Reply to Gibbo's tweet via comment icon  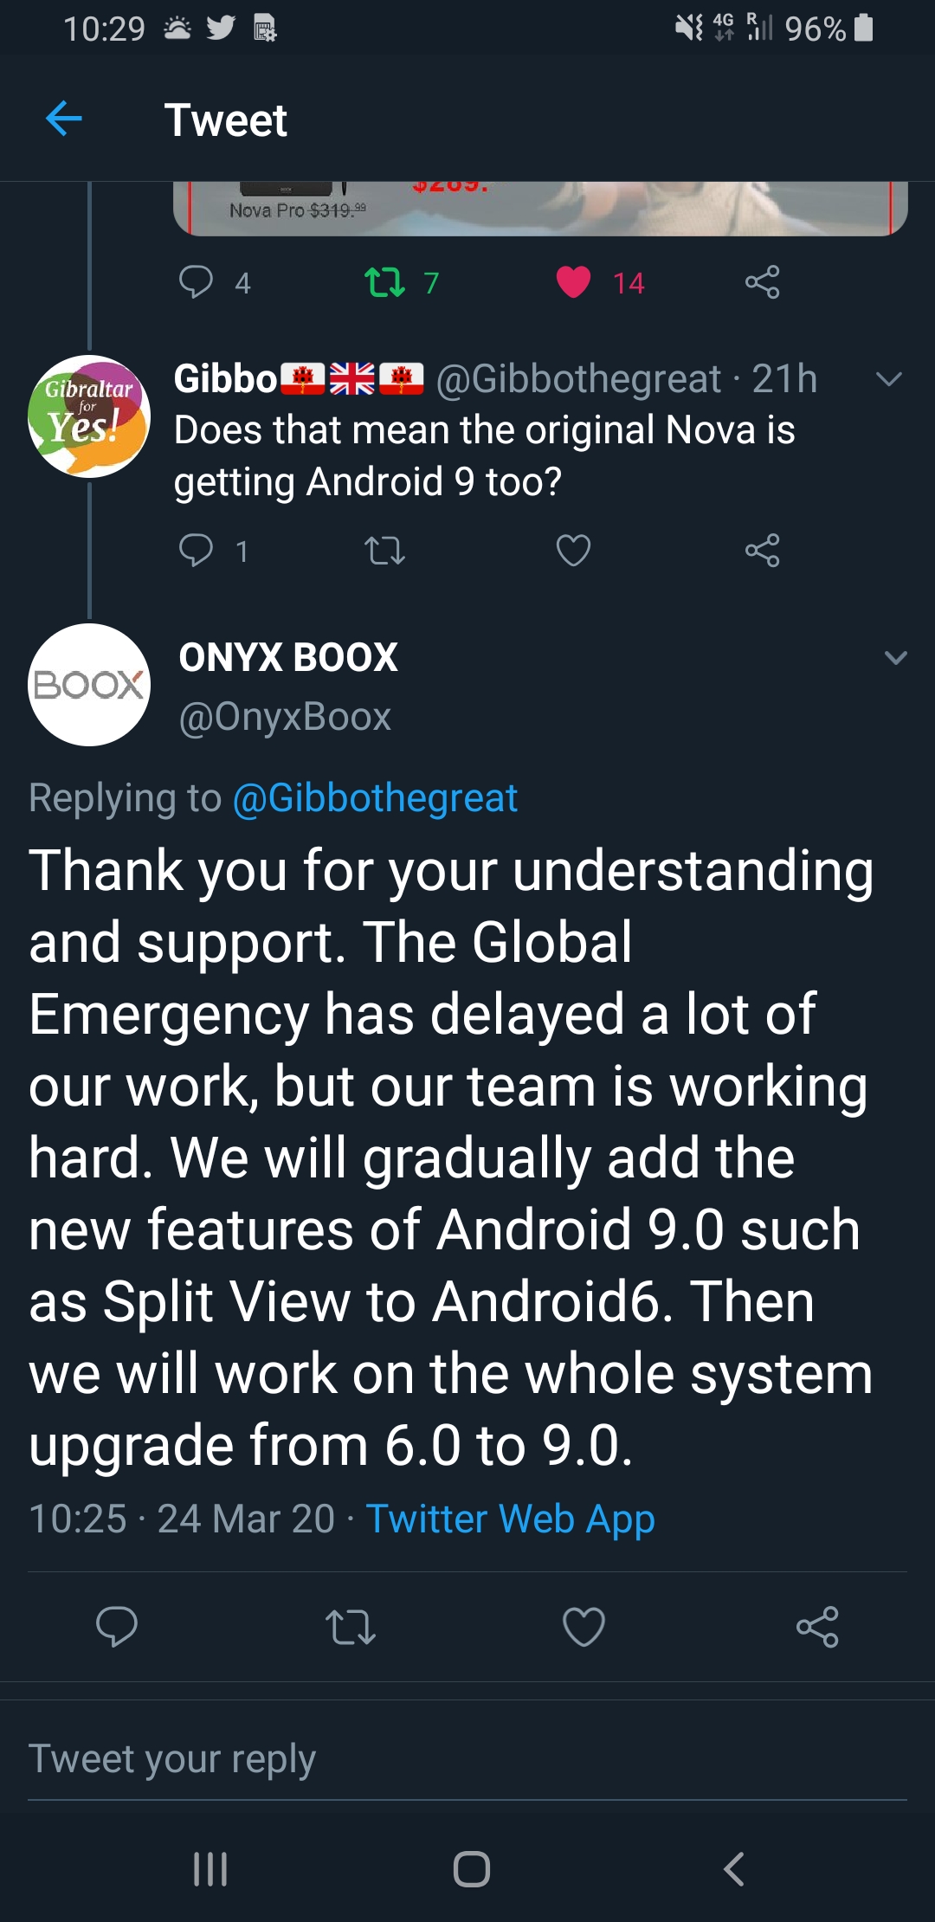(x=196, y=550)
